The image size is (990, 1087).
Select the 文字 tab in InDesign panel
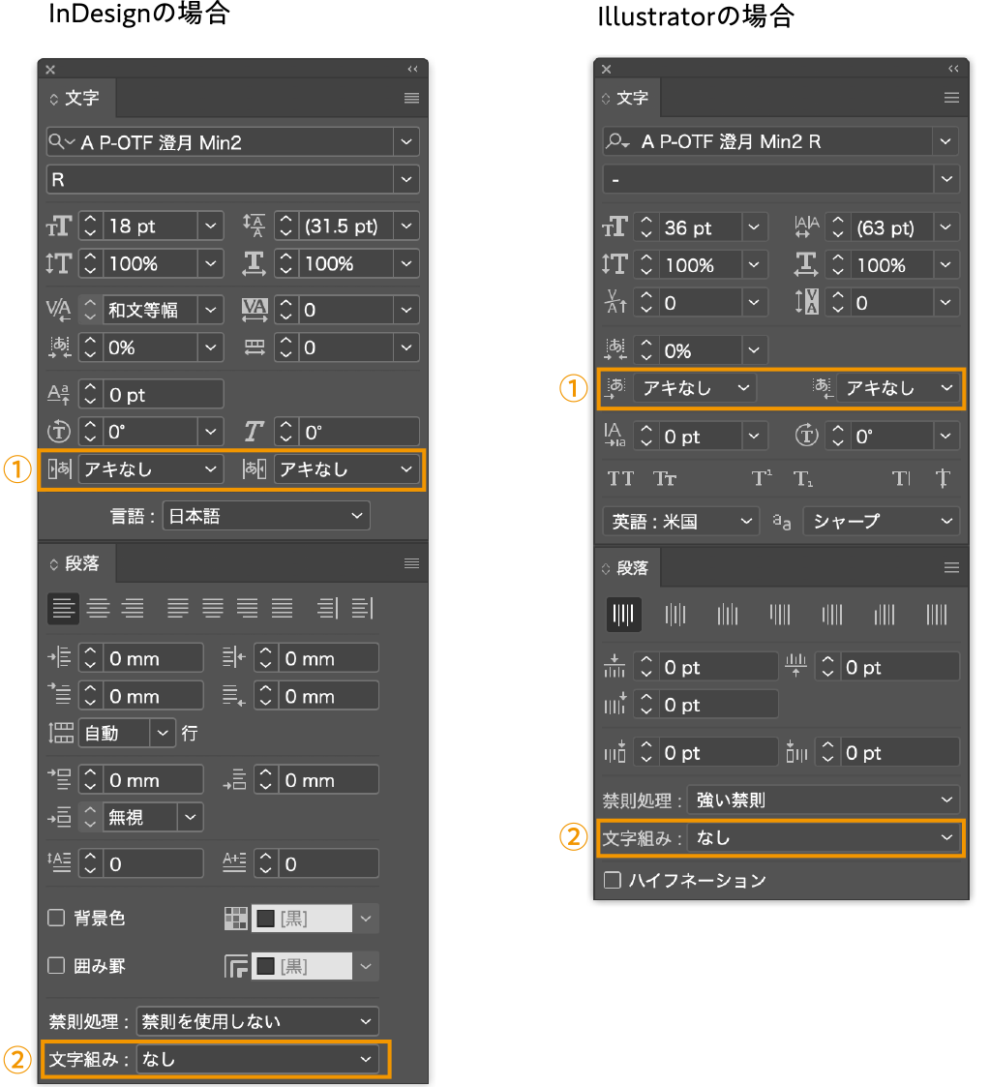click(76, 99)
